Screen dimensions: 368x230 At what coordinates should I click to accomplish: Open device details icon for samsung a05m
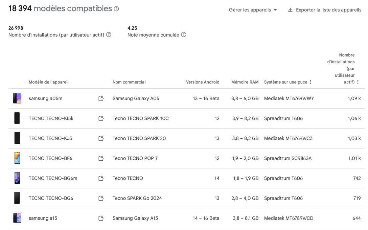[101, 98]
